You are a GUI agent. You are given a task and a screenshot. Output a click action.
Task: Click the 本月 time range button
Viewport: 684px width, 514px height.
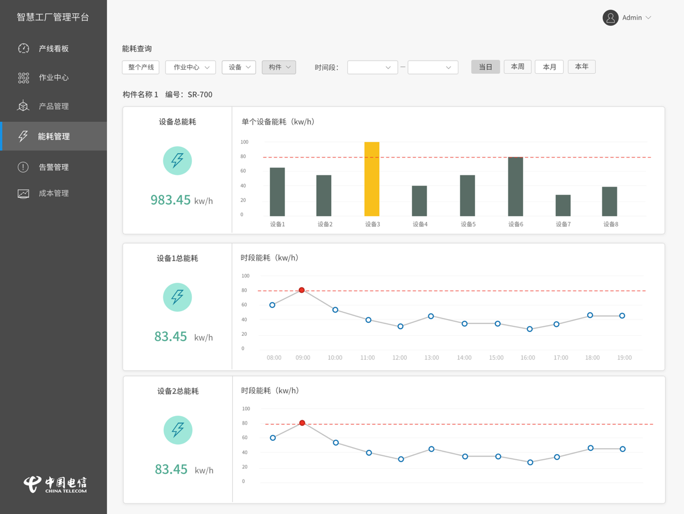(549, 67)
